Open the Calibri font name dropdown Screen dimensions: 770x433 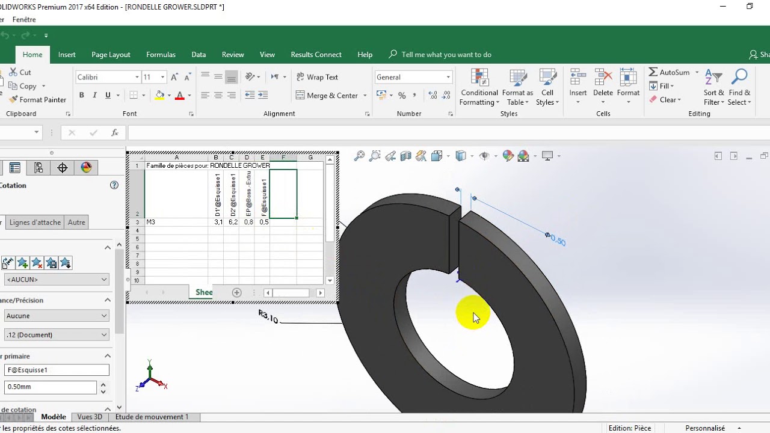point(108,77)
